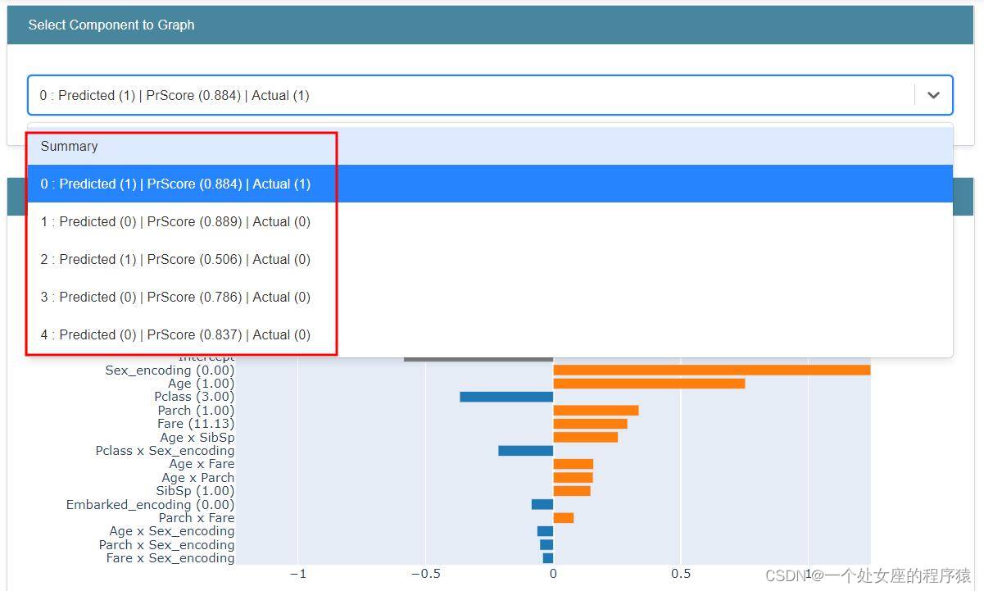984x591 pixels.
Task: Click the blue Pclass (3.00) bar
Action: coord(506,397)
